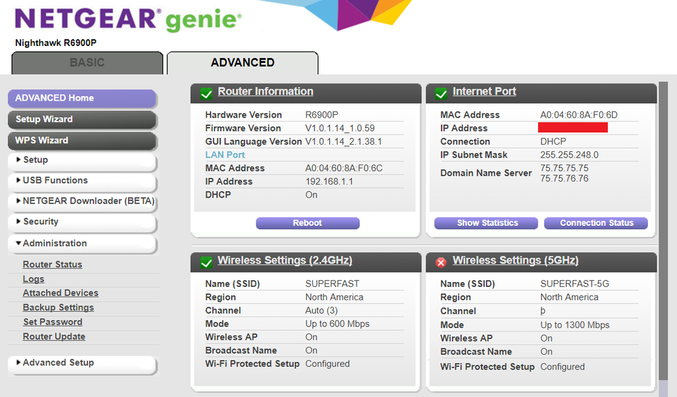Click the red X icon beside Wireless Settings 5GHz
This screenshot has height=397, width=677.
[440, 262]
